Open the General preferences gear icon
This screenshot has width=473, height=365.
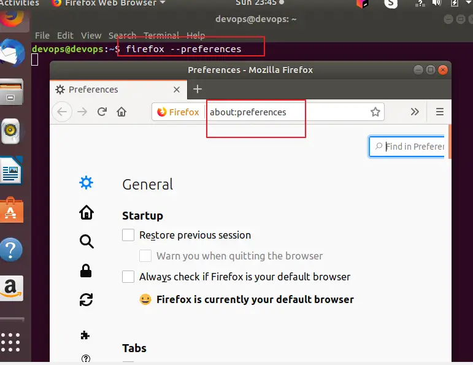click(87, 183)
